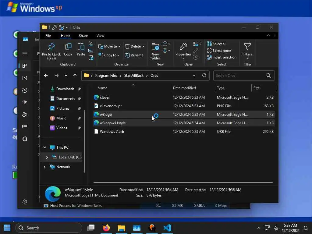The image size is (312, 234).
Task: Create a New folder
Action: [x=155, y=51]
